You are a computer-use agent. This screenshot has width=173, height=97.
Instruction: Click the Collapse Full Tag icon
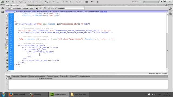coord(7,22)
